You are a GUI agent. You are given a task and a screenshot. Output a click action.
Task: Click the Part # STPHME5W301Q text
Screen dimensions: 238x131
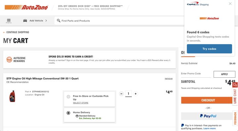37,92
